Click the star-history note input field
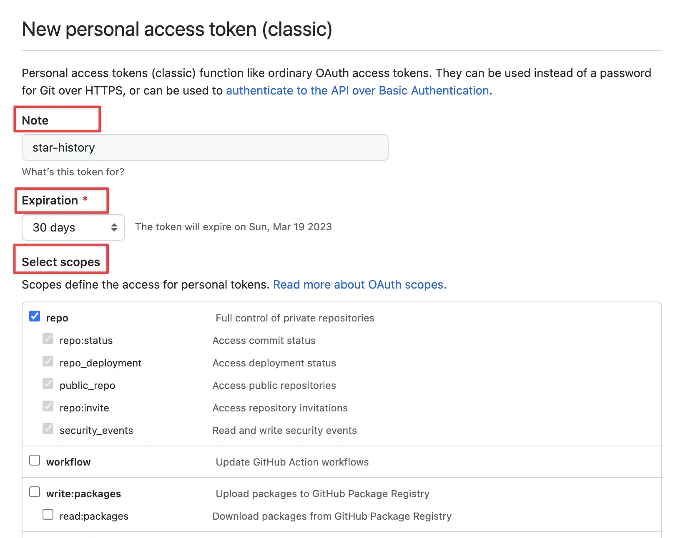The image size is (678, 538). [205, 147]
